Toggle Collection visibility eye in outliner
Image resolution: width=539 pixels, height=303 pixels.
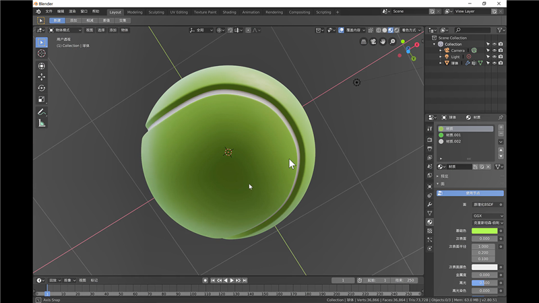point(495,44)
